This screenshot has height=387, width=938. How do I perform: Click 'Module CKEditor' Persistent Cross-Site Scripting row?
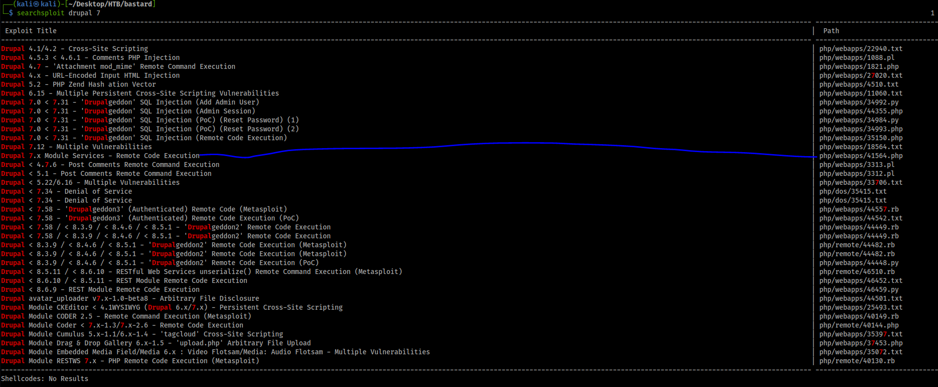[172, 307]
